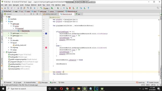Open project panel gear settings
The width and height of the screenshot is (162, 91).
[37, 14]
